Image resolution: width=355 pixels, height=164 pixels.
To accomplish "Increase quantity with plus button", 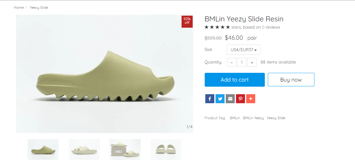I will tap(252, 62).
